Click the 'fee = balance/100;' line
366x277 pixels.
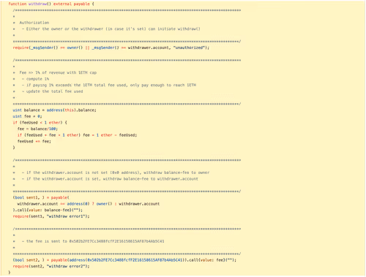(x=37, y=129)
